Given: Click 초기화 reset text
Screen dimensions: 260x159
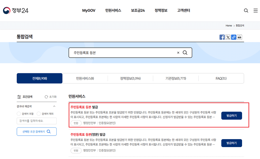Looking at the screenshot, I should 53,97.
